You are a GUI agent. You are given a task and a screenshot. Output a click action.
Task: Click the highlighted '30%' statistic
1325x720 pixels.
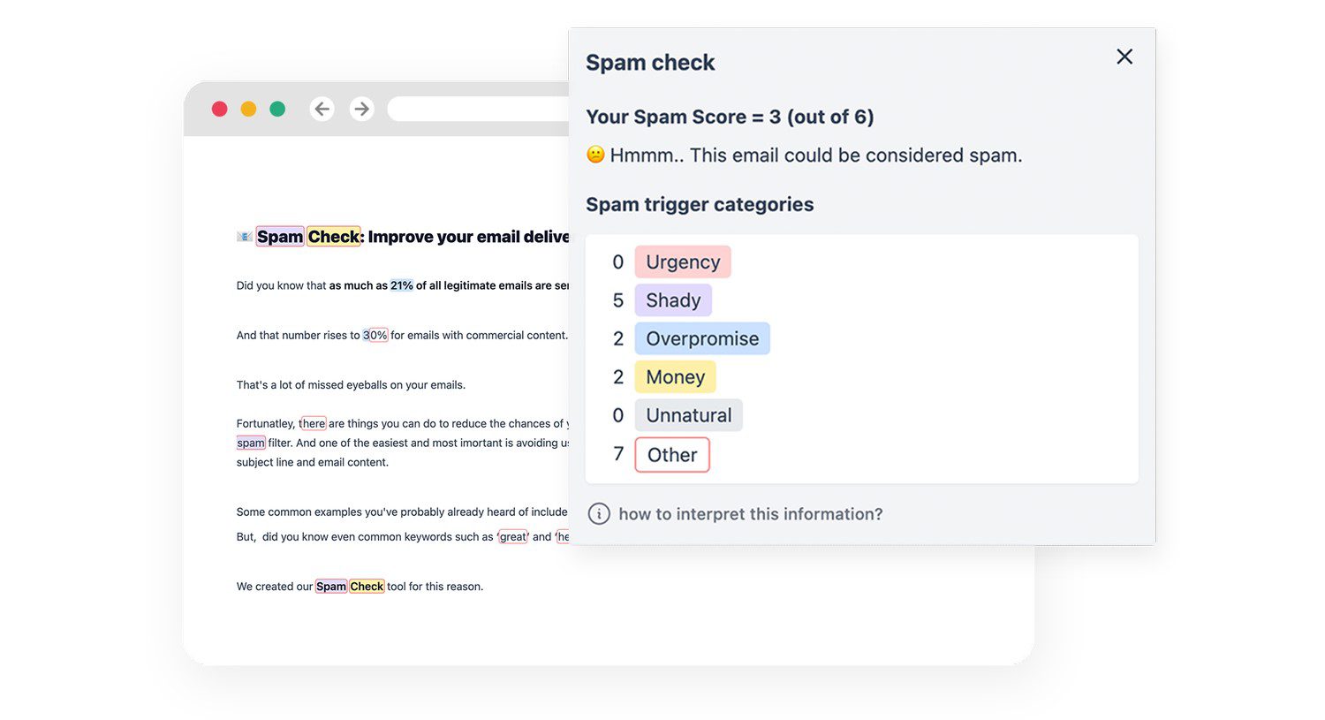click(x=375, y=335)
